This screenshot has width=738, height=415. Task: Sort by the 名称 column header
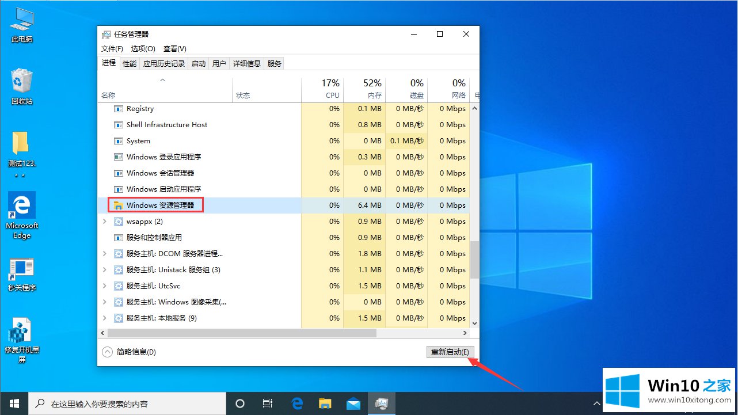165,89
